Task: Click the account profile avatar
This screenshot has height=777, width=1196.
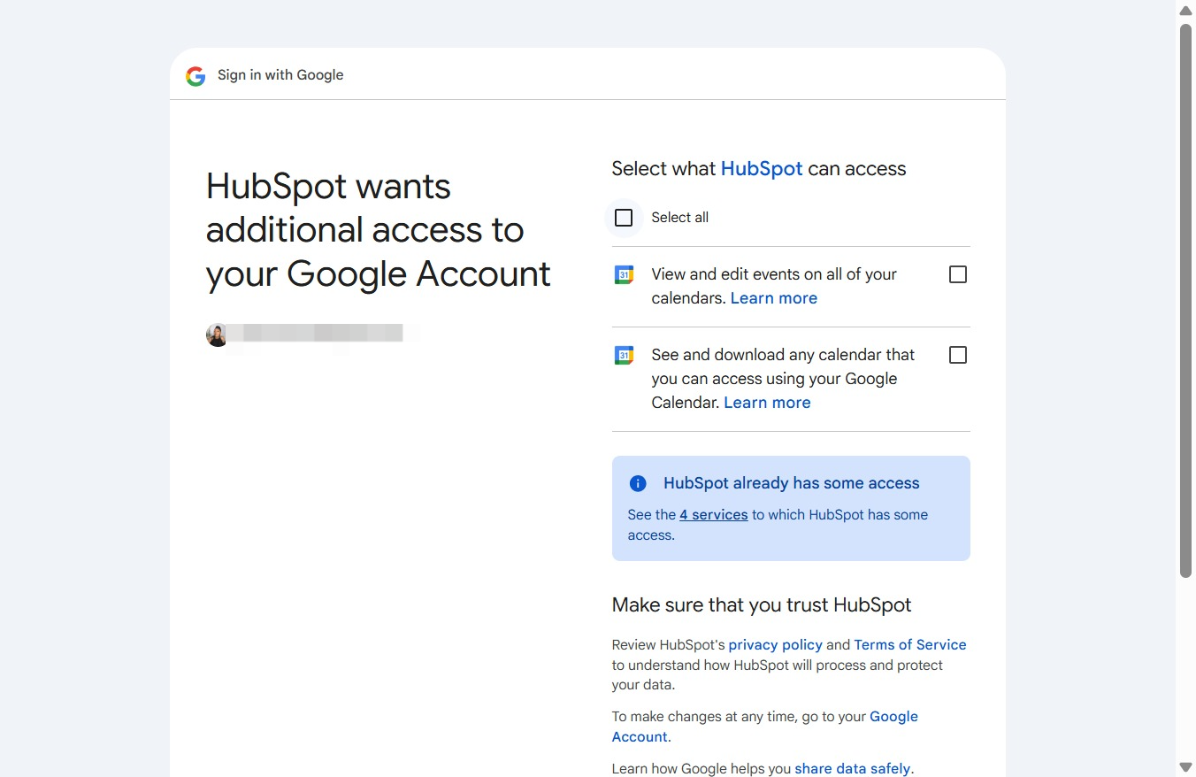Action: tap(217, 335)
